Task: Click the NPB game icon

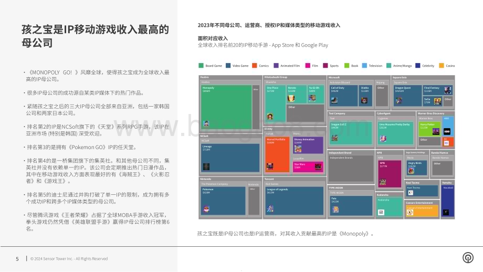Action: pyautogui.click(x=383, y=182)
